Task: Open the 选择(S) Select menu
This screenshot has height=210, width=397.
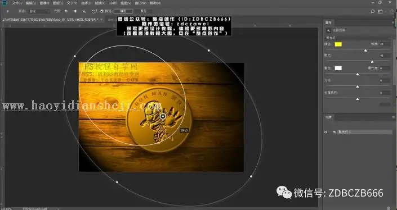Action: [x=86, y=3]
